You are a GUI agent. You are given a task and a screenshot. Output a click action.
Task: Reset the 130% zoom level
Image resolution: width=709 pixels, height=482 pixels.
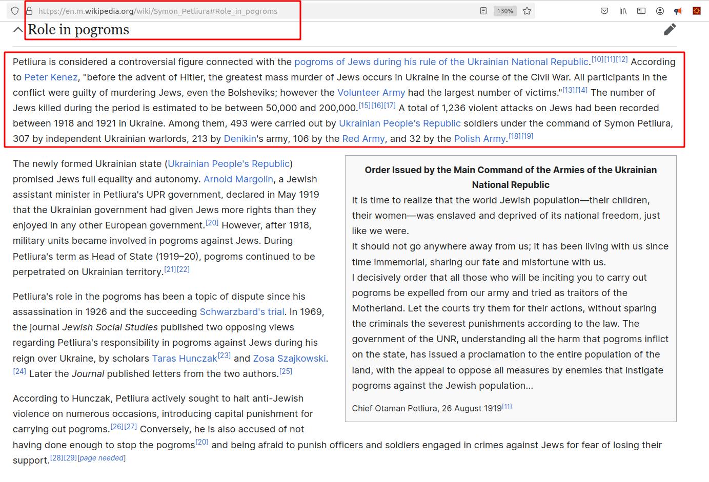click(504, 11)
